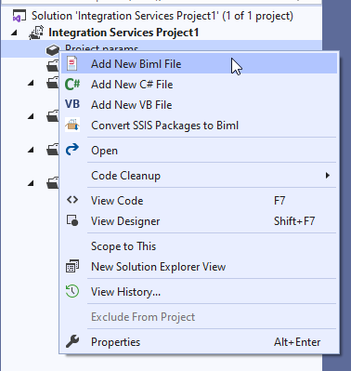
Task: Click the Solution icon beside 'Integration Services Project1'
Action: coord(19,16)
